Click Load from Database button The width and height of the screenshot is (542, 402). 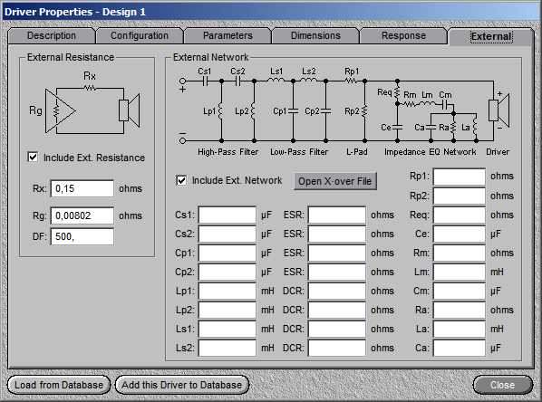click(59, 385)
